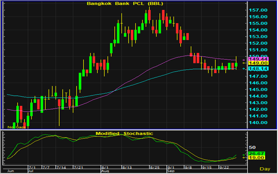Click the Sep month label
This screenshot has height=174, width=278.
171,172
